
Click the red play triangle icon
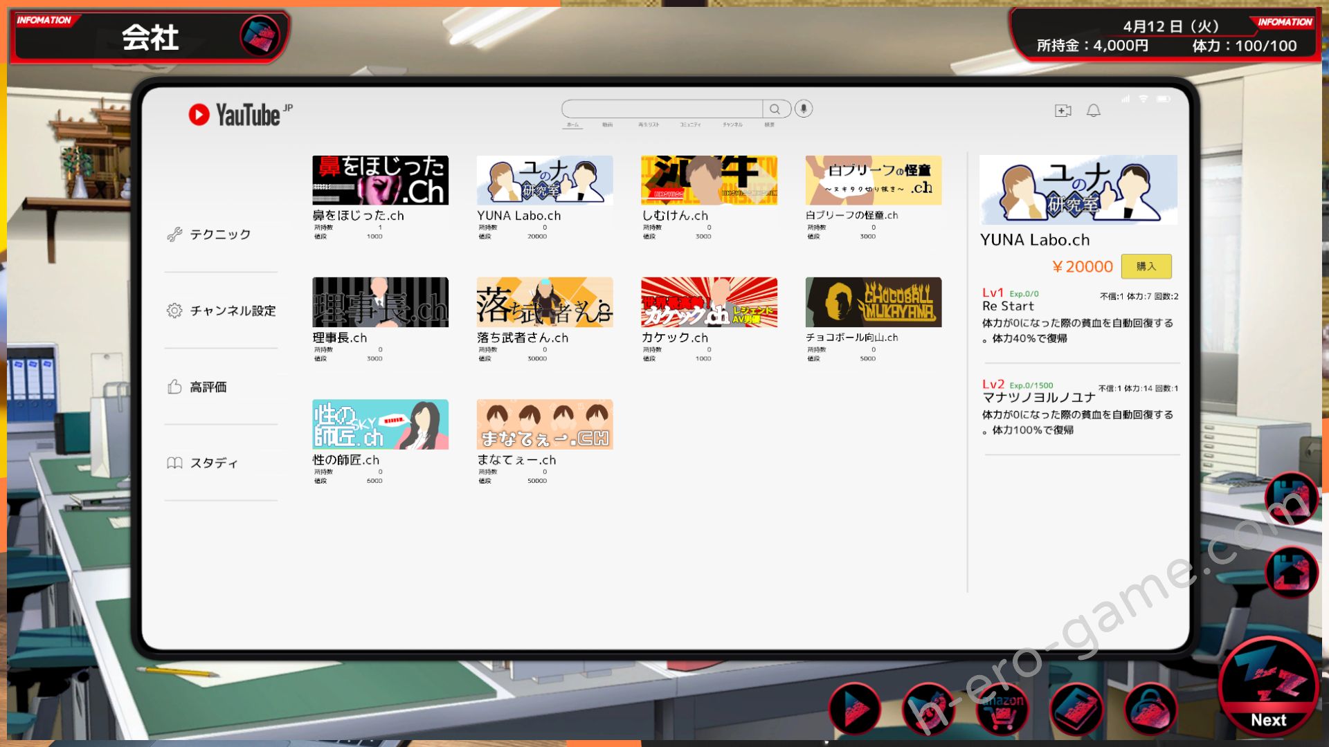pos(855,709)
